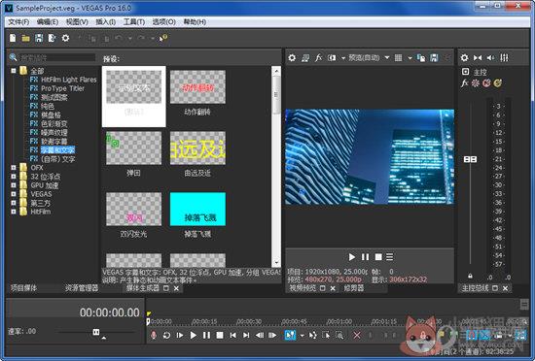Click the downmix output icon
Image resolution: width=535 pixels, height=361 pixels.
[x=478, y=58]
